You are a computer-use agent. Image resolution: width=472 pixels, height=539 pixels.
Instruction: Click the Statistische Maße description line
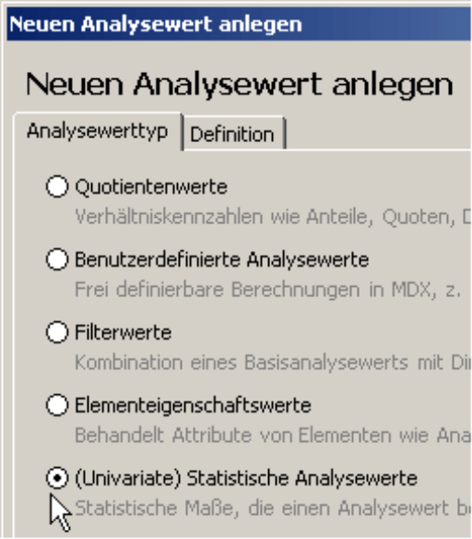coord(273,509)
